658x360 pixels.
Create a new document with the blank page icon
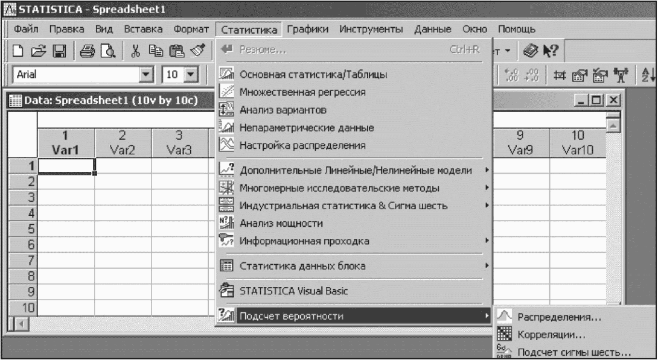[x=18, y=51]
